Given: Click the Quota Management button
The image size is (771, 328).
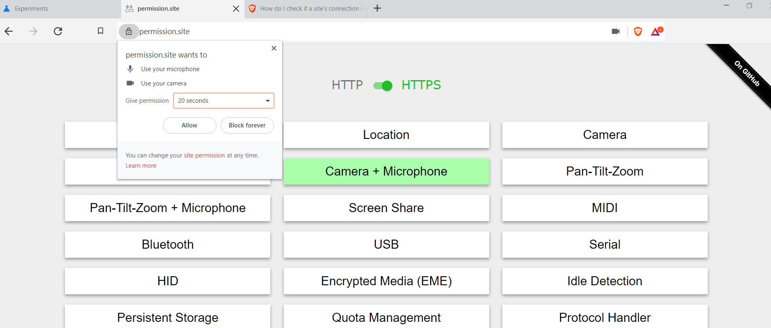Looking at the screenshot, I should coord(386,316).
